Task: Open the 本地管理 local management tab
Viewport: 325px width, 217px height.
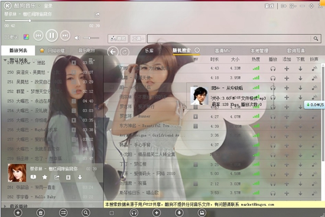Action: pyautogui.click(x=259, y=51)
